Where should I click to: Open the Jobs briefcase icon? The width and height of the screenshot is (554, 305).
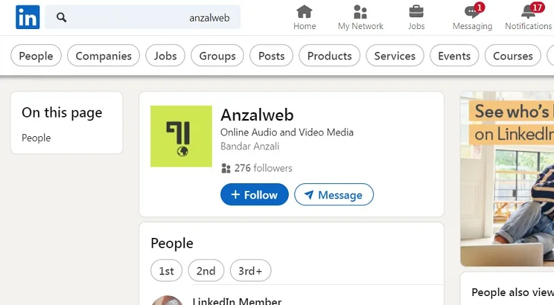pyautogui.click(x=416, y=12)
